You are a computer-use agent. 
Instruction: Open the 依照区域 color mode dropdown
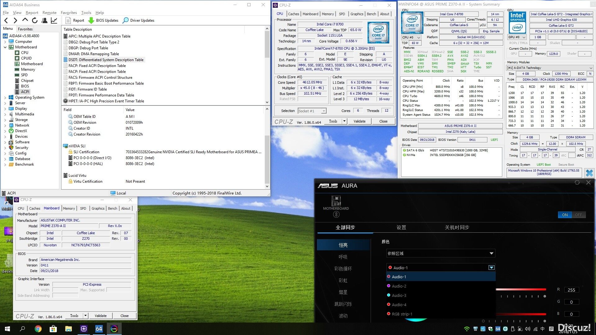440,253
